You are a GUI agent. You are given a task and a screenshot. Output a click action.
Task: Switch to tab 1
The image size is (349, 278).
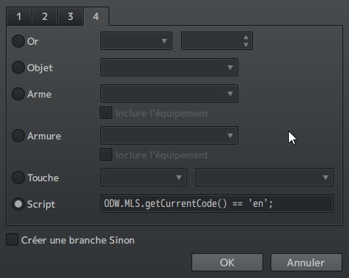tap(19, 16)
